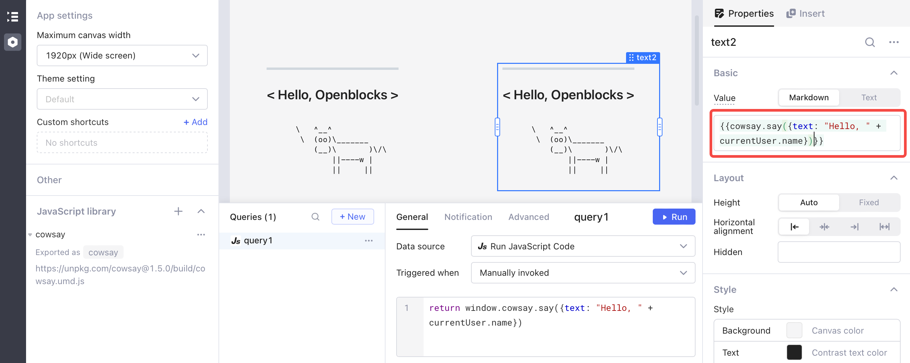Select center horizontal alignment icon

click(x=824, y=227)
